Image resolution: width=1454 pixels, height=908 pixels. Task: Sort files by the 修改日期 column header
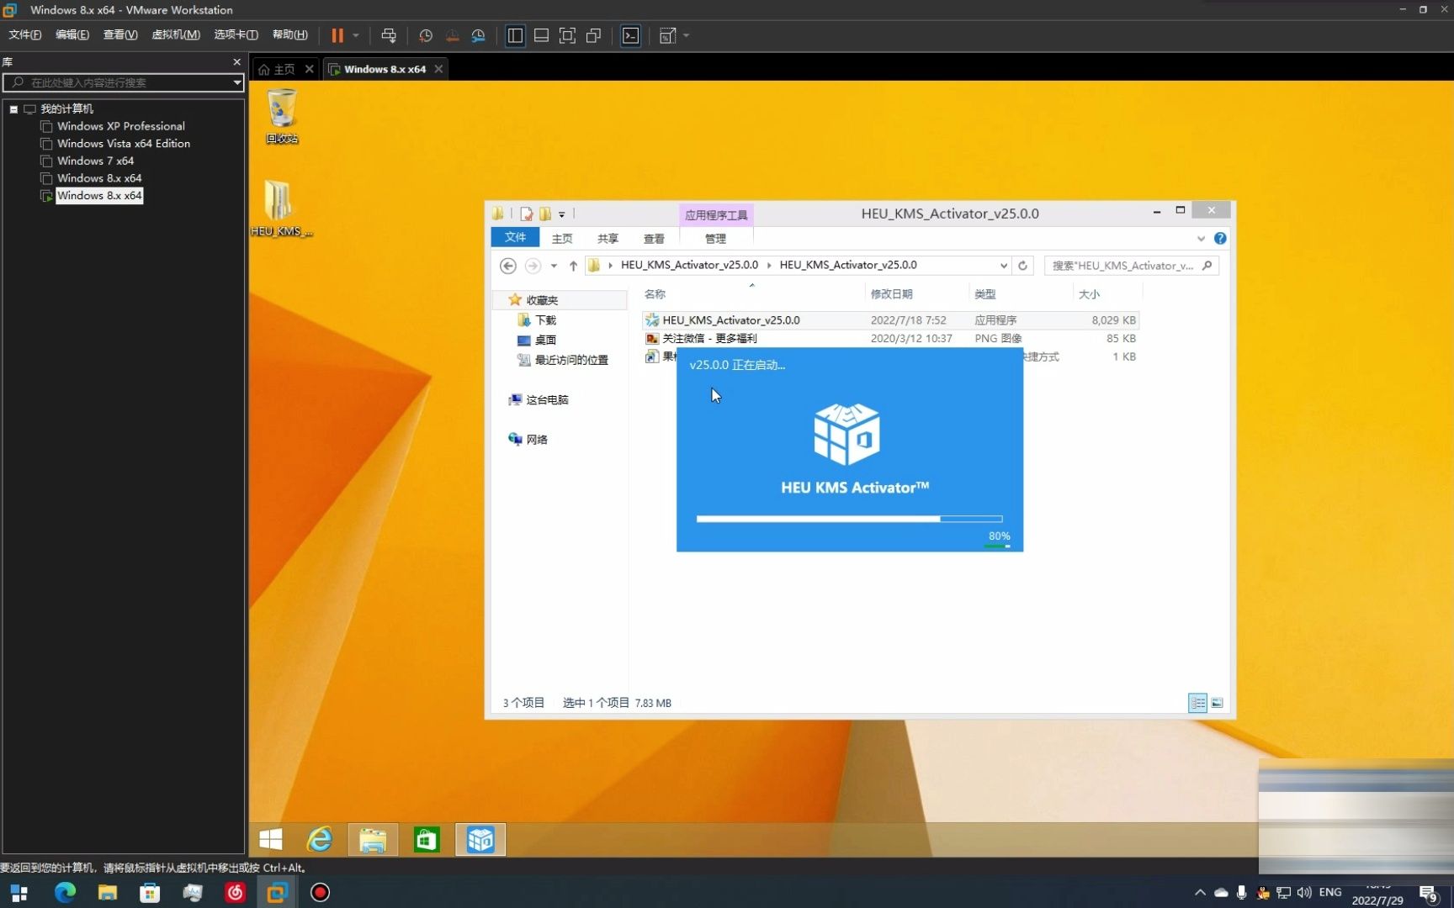click(892, 294)
